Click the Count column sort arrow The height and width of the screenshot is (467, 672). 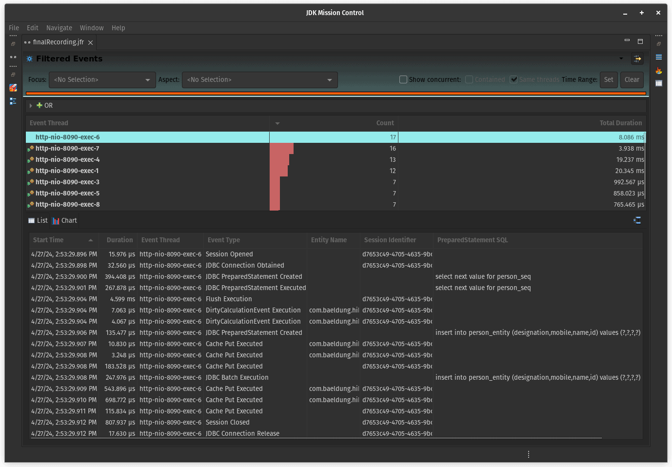coord(277,123)
